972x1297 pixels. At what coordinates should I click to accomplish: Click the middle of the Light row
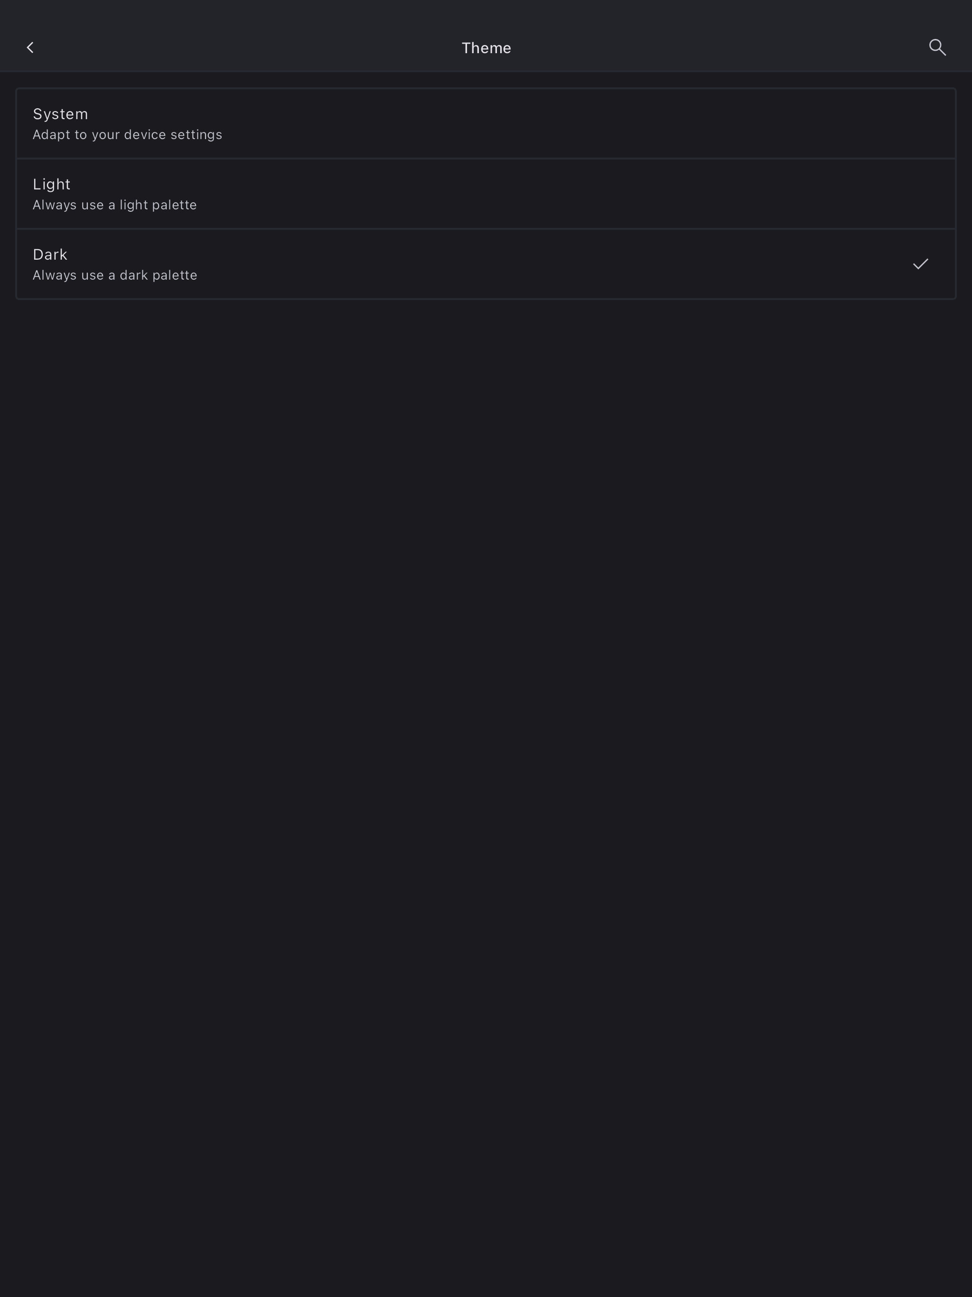point(486,194)
